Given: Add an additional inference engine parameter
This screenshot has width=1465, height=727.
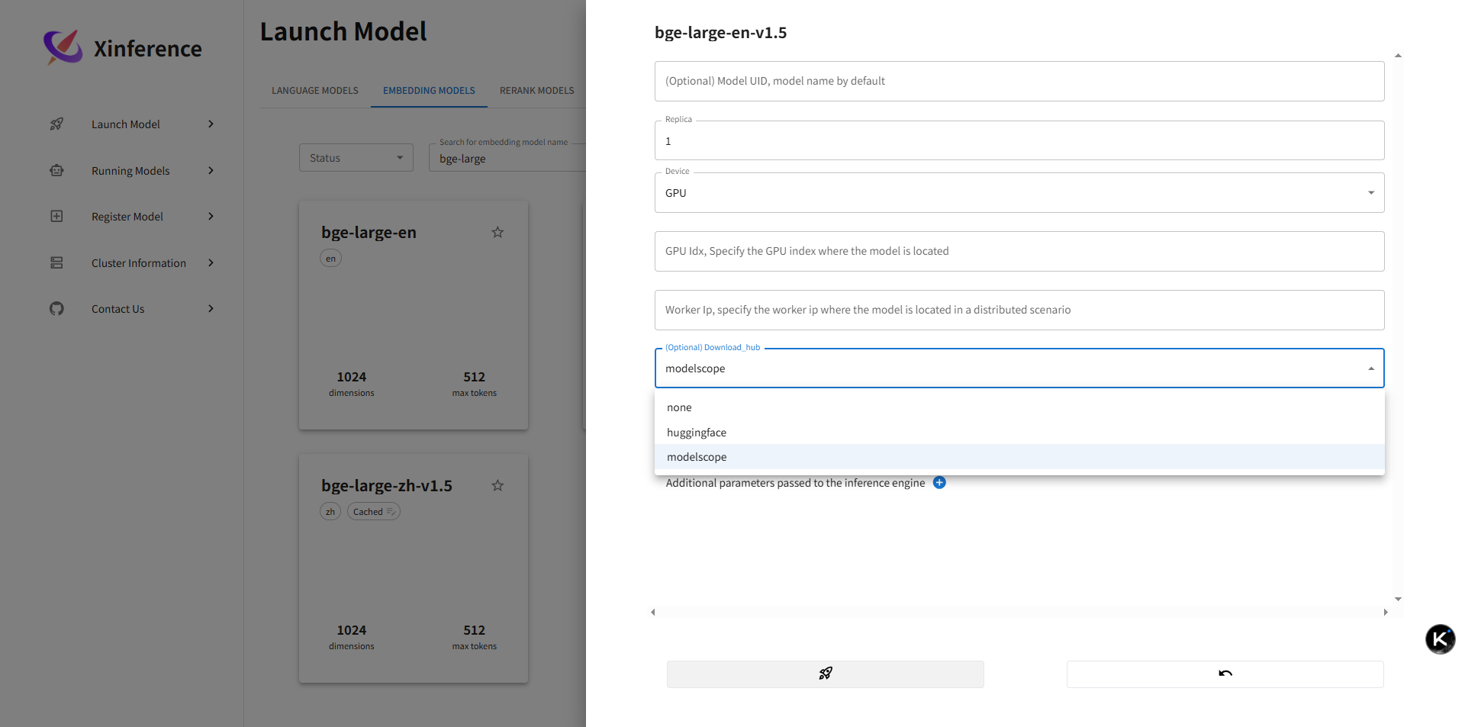Looking at the screenshot, I should [939, 482].
